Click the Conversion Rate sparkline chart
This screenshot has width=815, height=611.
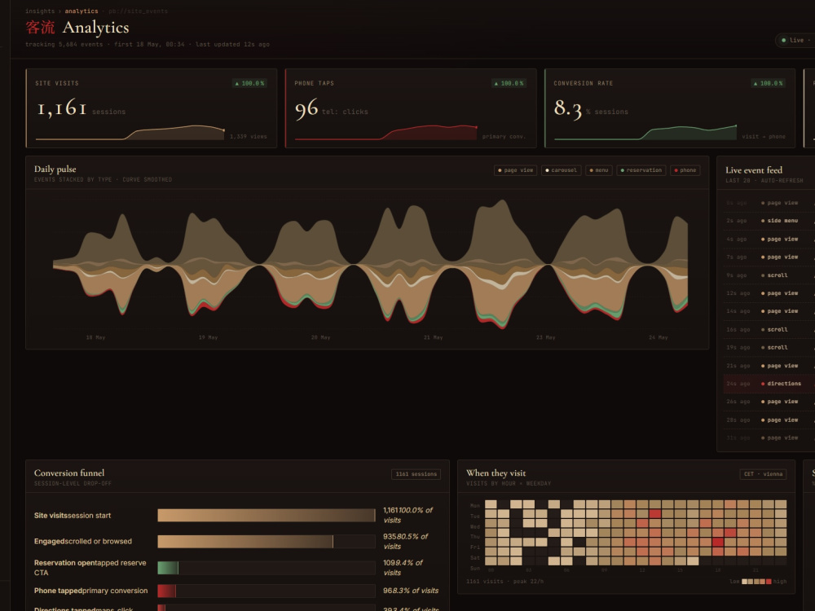[645, 133]
